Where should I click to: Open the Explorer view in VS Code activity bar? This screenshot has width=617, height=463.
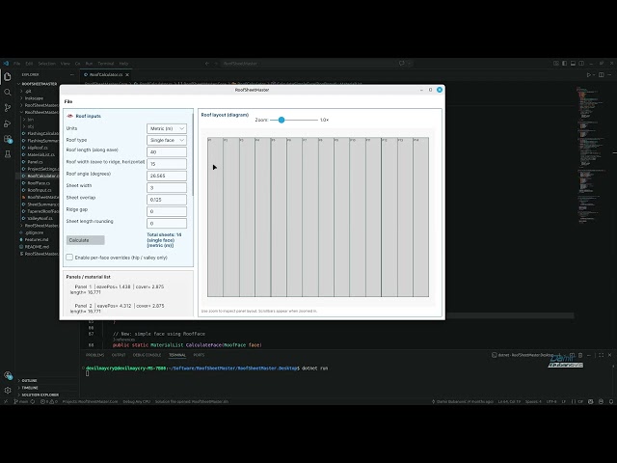[x=8, y=77]
